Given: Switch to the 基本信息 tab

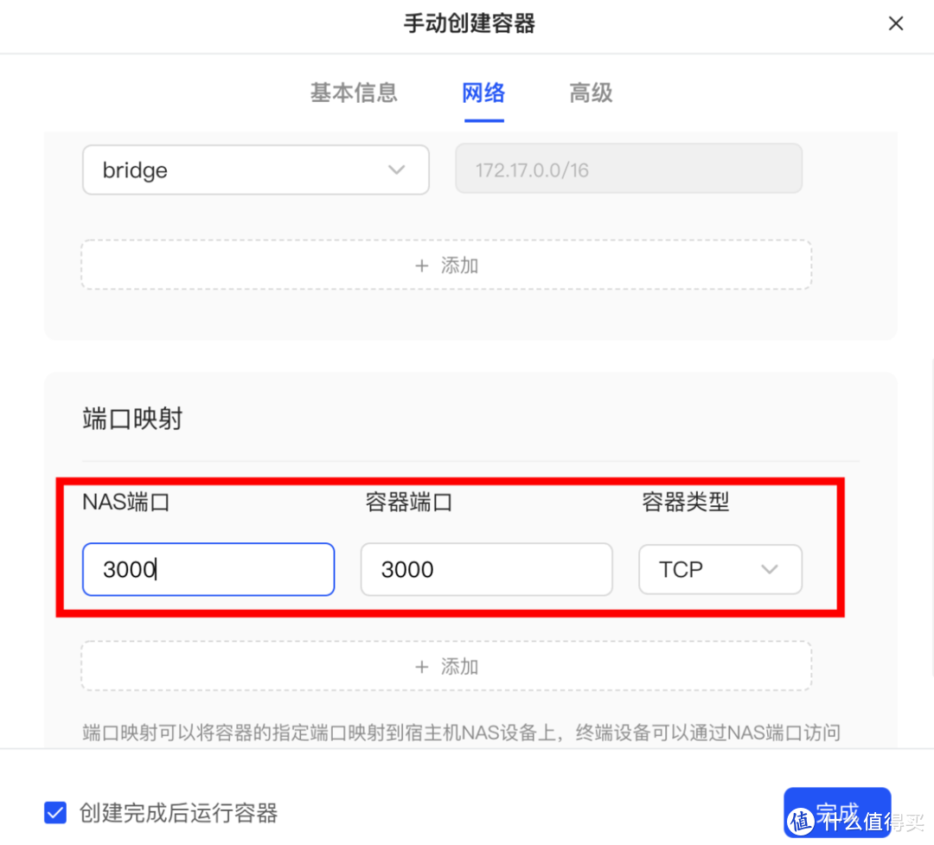Looking at the screenshot, I should (x=354, y=93).
